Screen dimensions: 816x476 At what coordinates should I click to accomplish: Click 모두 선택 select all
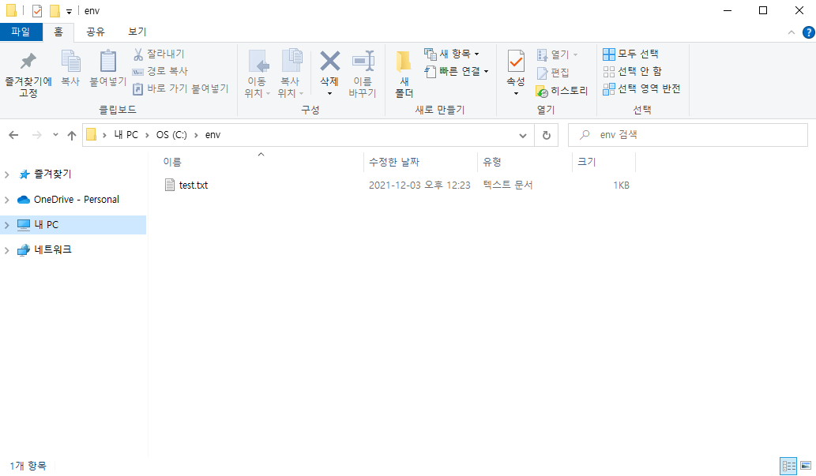coord(630,54)
